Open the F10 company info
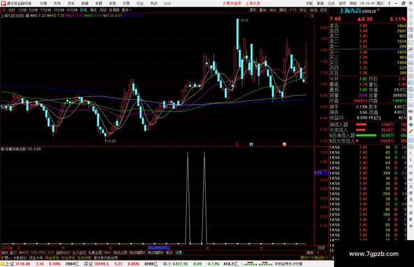The height and width of the screenshot is (267, 414). (x=293, y=10)
